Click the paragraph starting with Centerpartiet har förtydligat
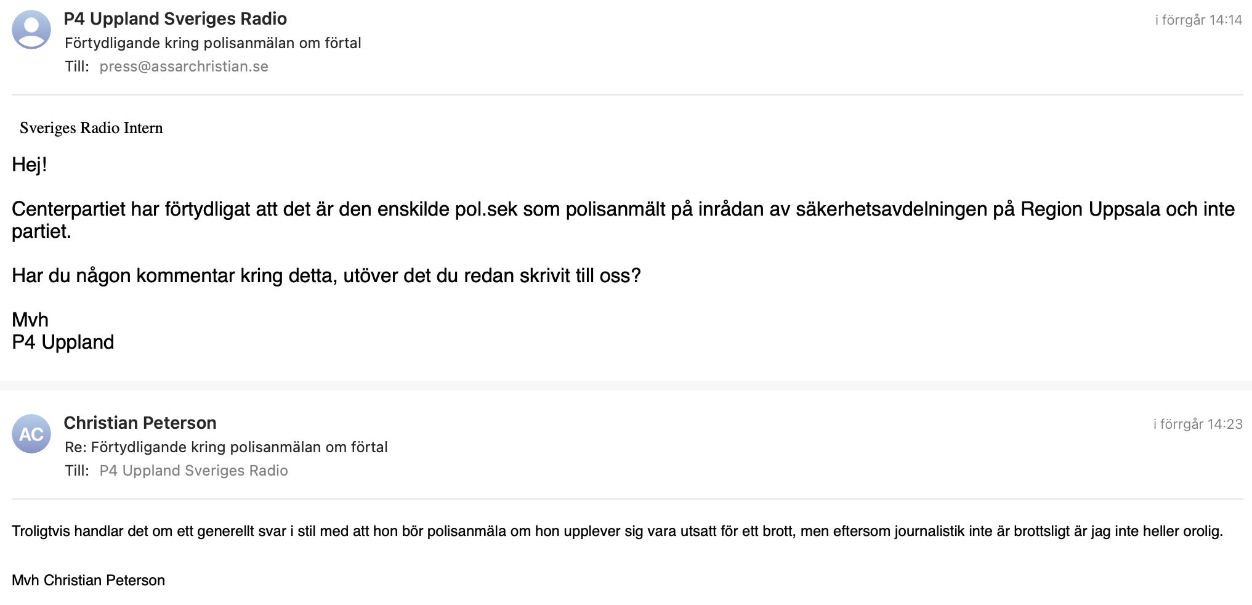1252x605 pixels. click(623, 220)
